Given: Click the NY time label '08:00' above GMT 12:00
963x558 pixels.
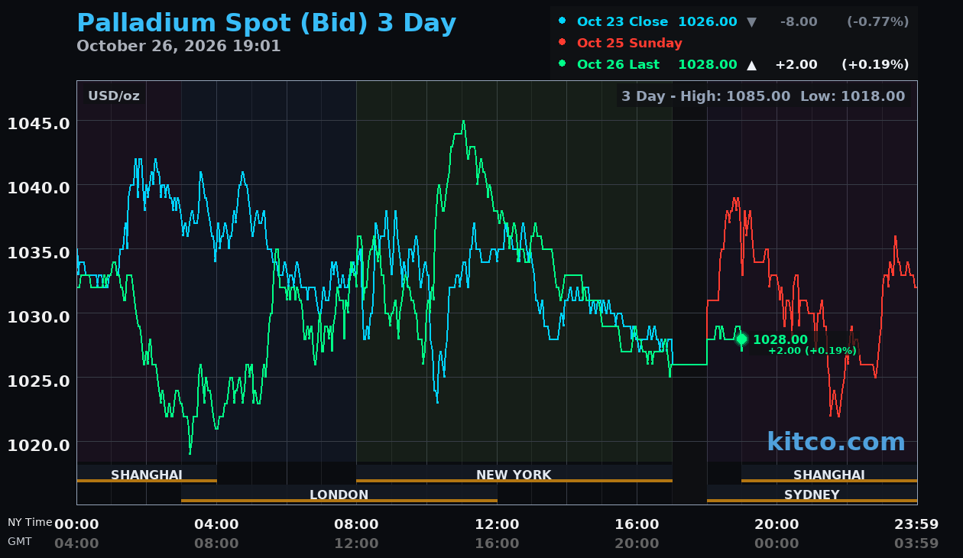Looking at the screenshot, I should point(356,524).
